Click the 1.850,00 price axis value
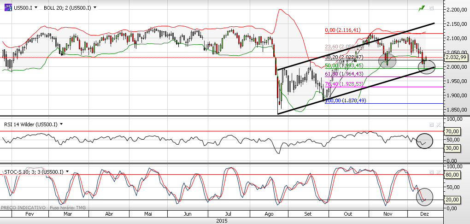 (458, 109)
